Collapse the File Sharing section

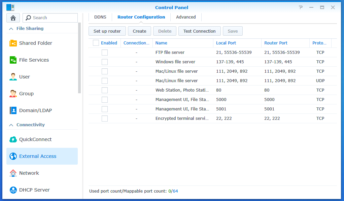coord(11,29)
